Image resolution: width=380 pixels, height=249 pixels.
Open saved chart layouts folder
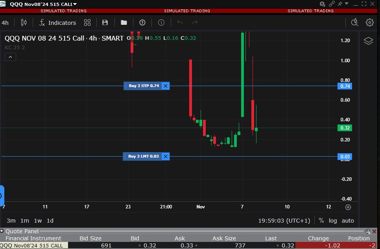pos(124,22)
